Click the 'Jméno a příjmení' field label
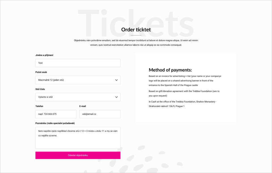Screen dimensions: 272x173 coord(44,55)
